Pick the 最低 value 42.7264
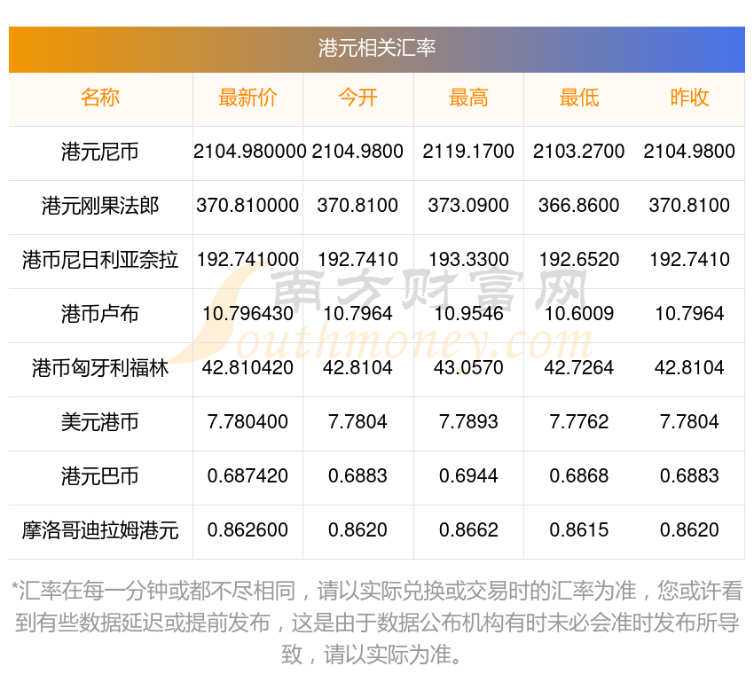Image resolution: width=754 pixels, height=682 pixels. click(579, 368)
